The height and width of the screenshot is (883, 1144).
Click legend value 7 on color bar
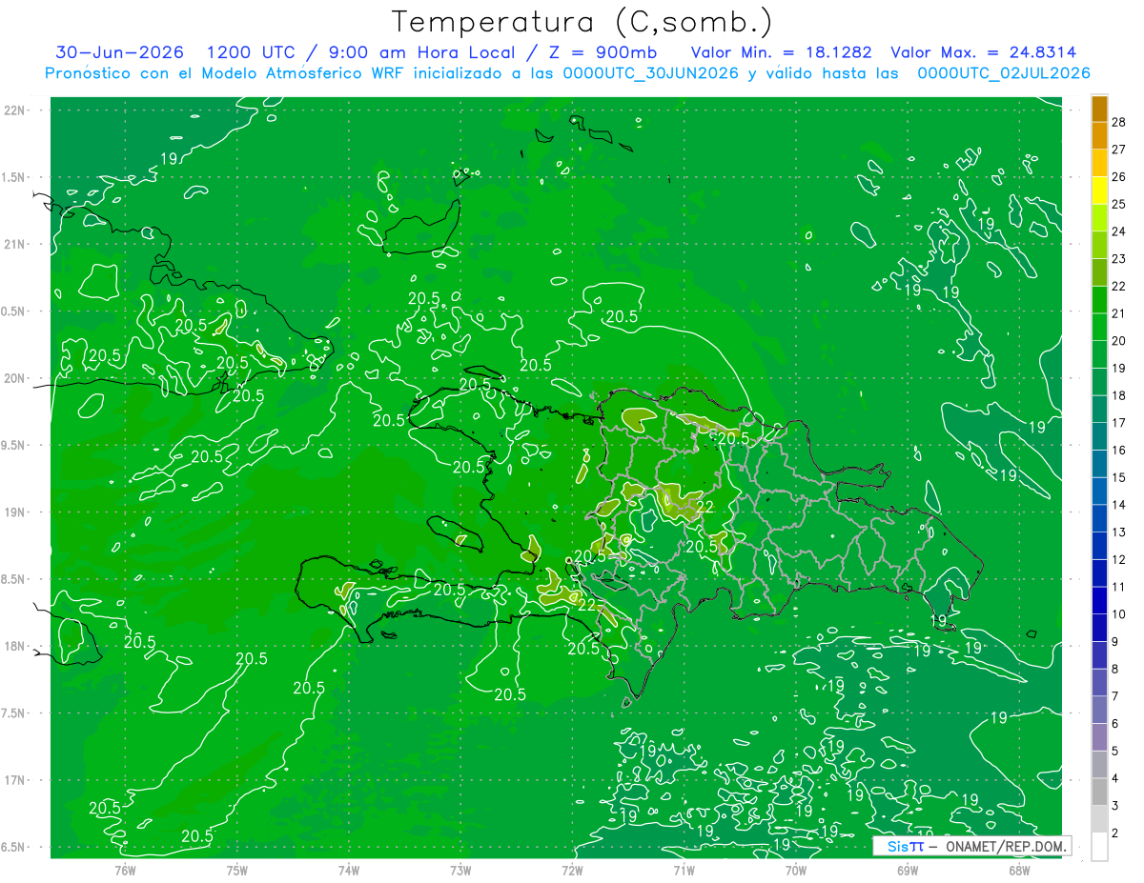[x=1117, y=696]
